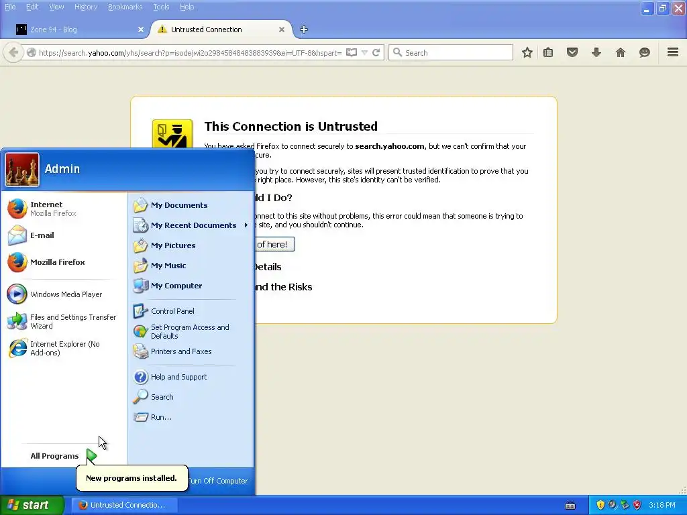Click the search magnifier icon in search box
Image resolution: width=687 pixels, height=515 pixels.
(397, 52)
